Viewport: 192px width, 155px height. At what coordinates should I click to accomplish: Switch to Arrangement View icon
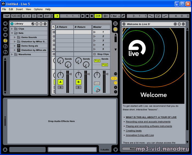(115, 24)
